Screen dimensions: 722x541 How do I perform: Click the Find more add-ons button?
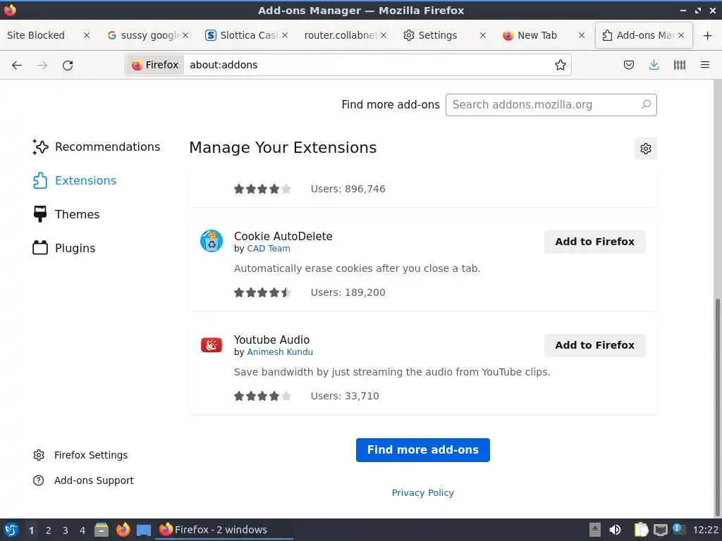tap(423, 450)
